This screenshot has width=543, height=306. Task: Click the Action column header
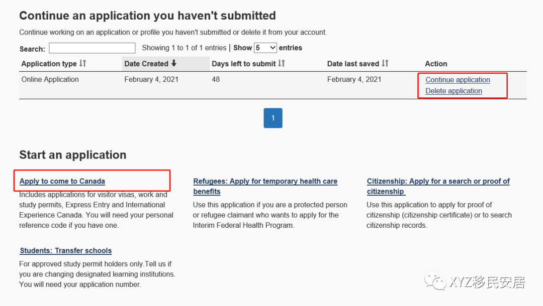pos(436,64)
